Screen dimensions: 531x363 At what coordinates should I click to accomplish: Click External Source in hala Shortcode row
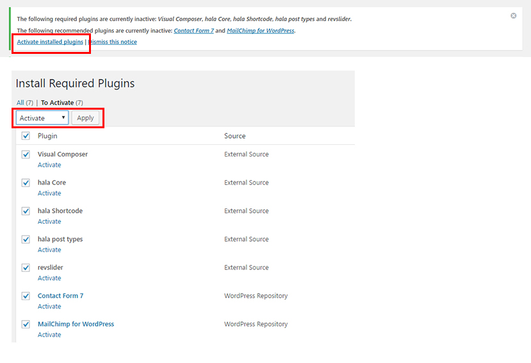pyautogui.click(x=246, y=211)
